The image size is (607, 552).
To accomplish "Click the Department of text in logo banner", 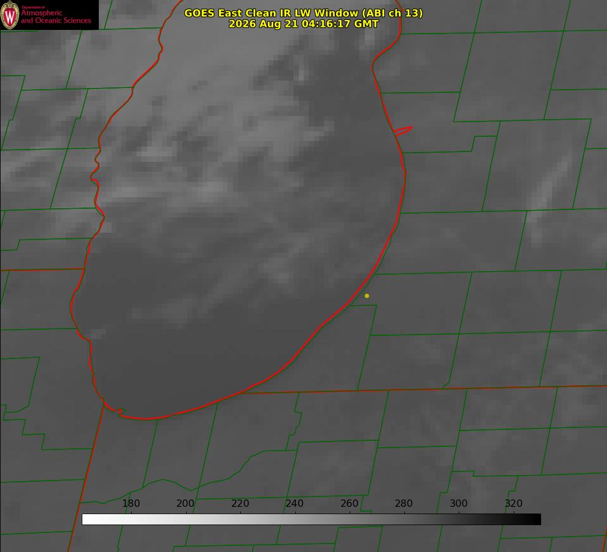I will coord(33,7).
